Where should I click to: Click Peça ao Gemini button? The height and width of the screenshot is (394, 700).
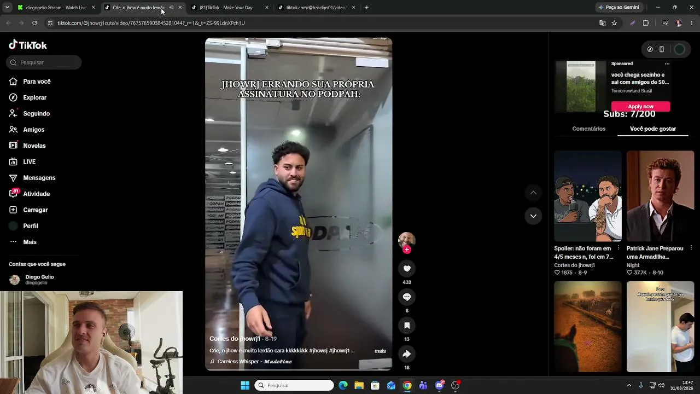[619, 8]
